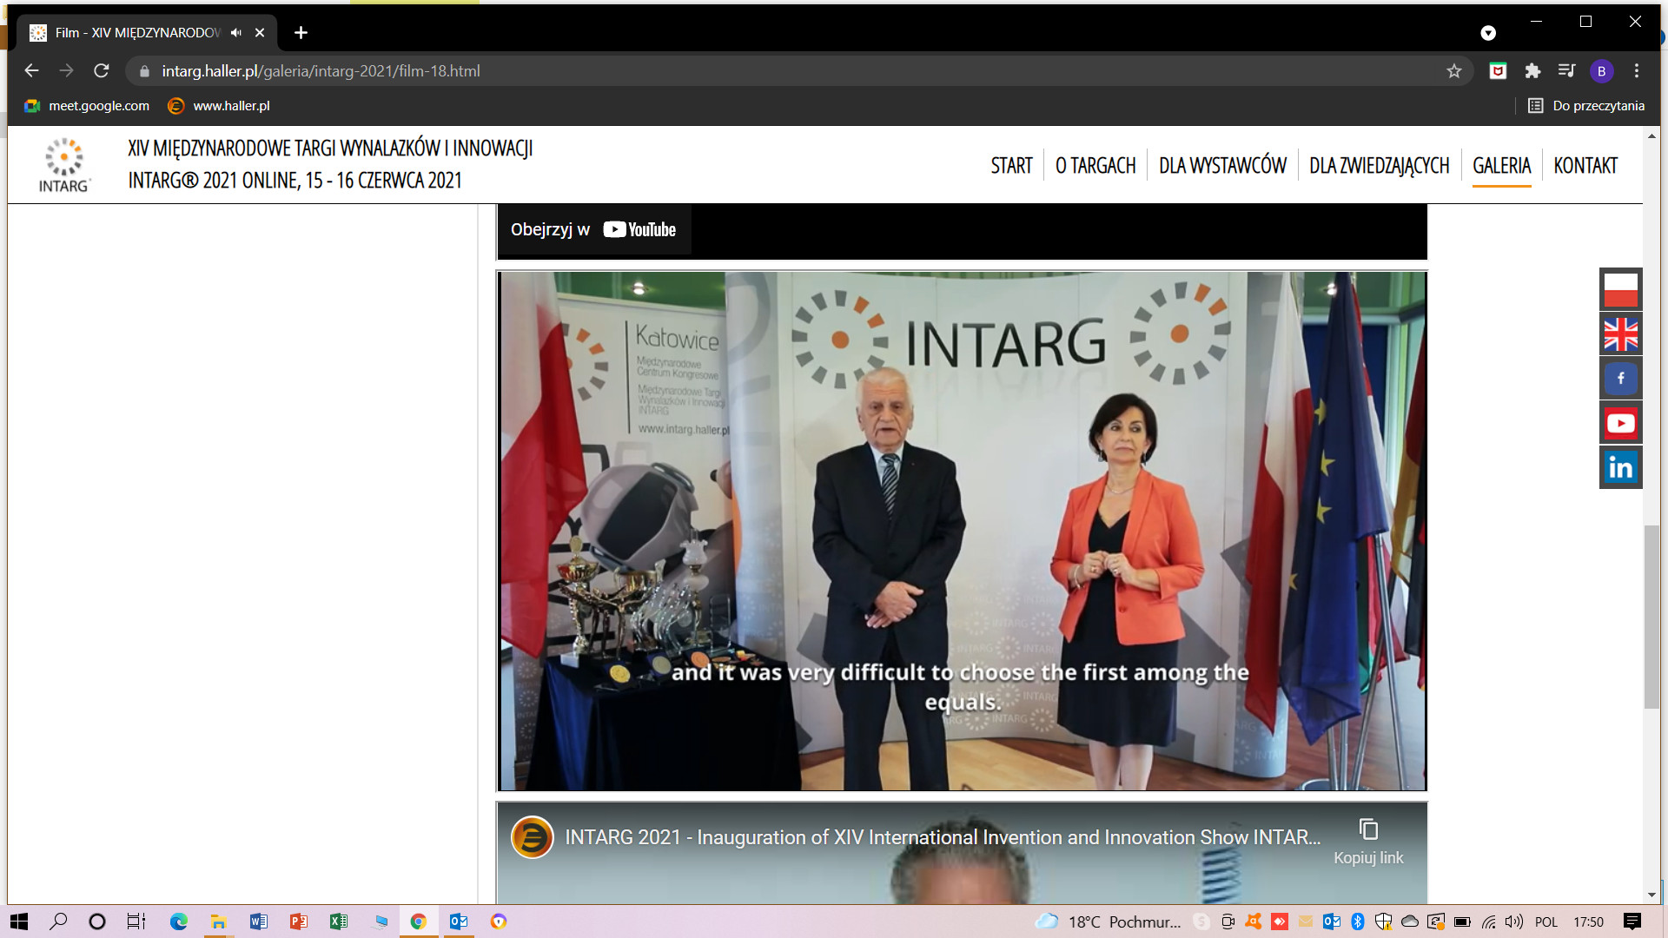Viewport: 1668px width, 938px height.
Task: Open www.haller.pl bookmark
Action: (x=219, y=106)
